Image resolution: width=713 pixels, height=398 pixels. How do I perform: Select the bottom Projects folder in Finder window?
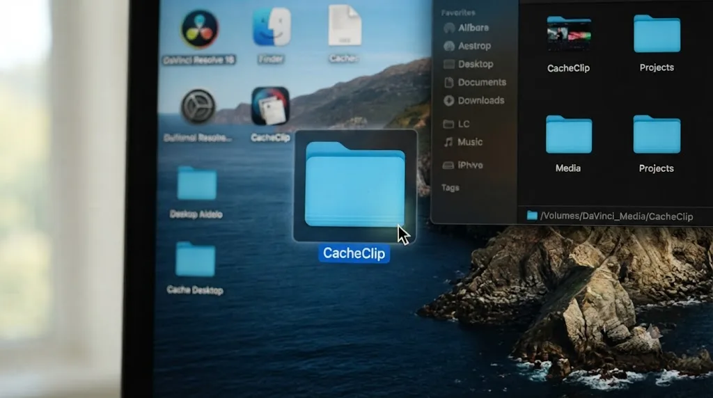pos(657,134)
